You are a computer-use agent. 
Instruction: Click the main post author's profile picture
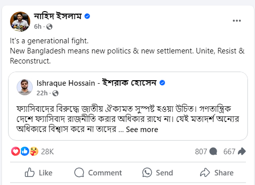[x=20, y=22]
